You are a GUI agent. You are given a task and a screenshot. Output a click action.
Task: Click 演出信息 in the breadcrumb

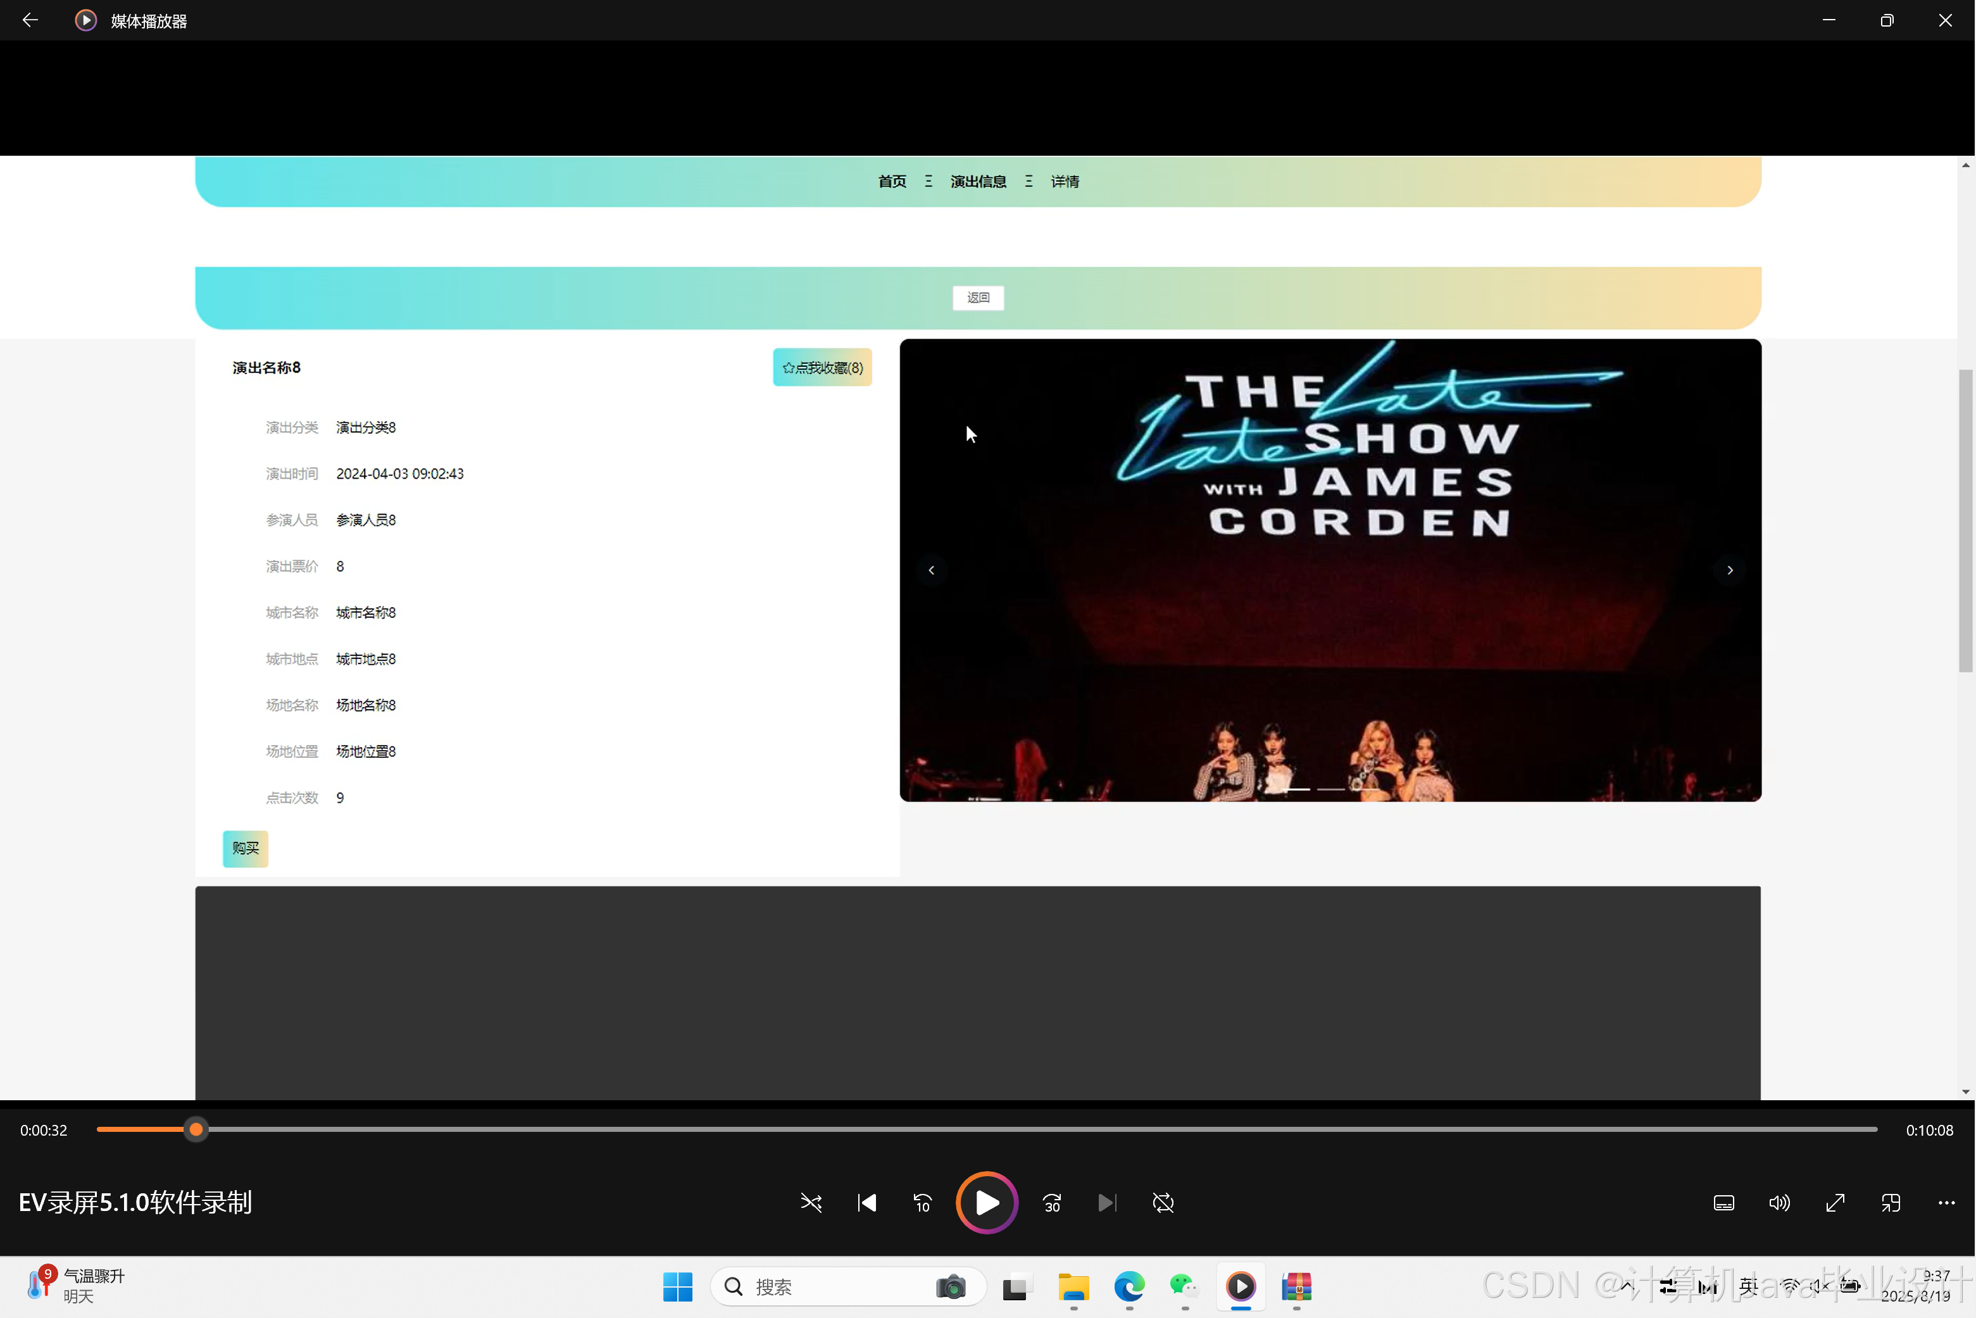979,182
